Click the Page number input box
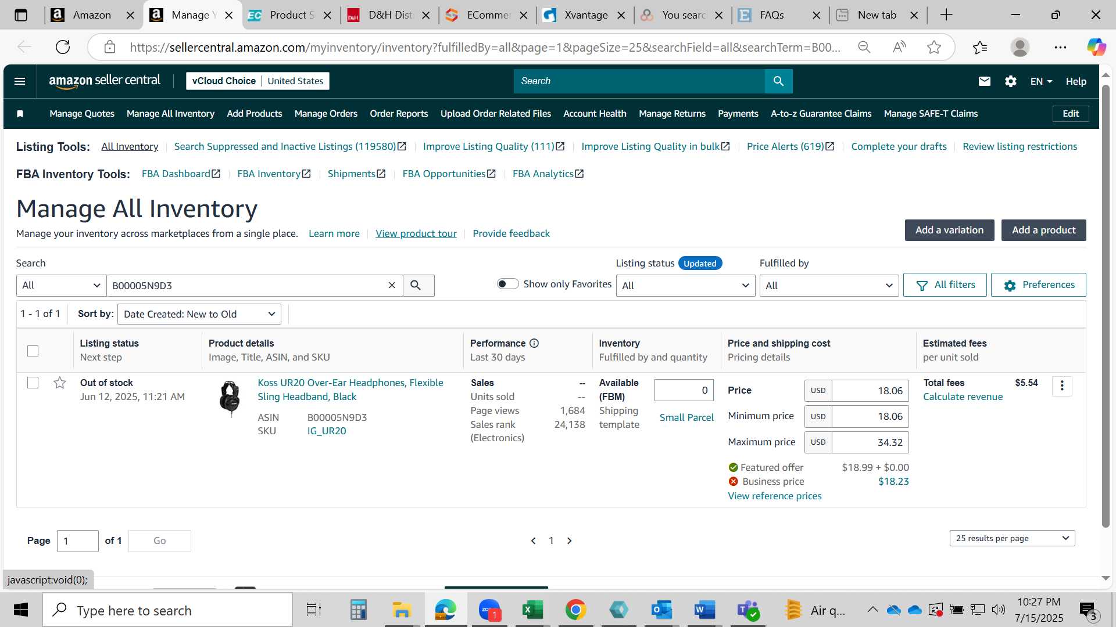1116x627 pixels. (x=78, y=541)
